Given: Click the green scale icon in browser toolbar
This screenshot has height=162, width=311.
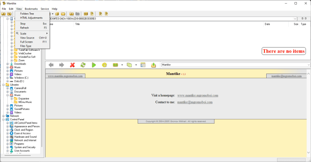Looking at the screenshot, I should coord(115,65).
